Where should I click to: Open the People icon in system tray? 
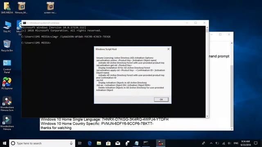tap(203, 143)
